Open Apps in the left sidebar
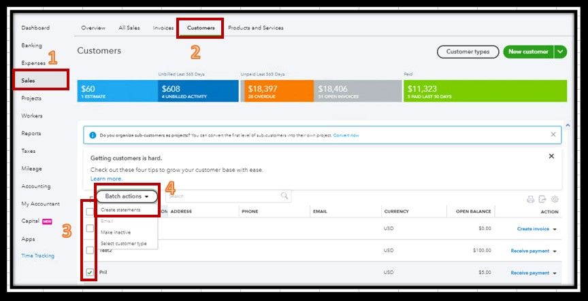This screenshot has width=588, height=301. tap(28, 239)
